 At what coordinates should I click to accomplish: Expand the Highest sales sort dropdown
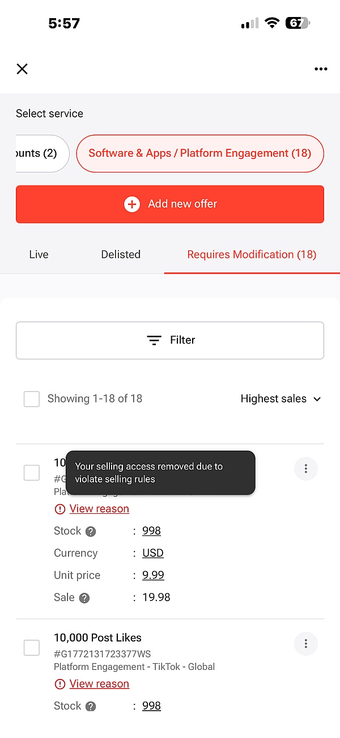[x=280, y=399]
